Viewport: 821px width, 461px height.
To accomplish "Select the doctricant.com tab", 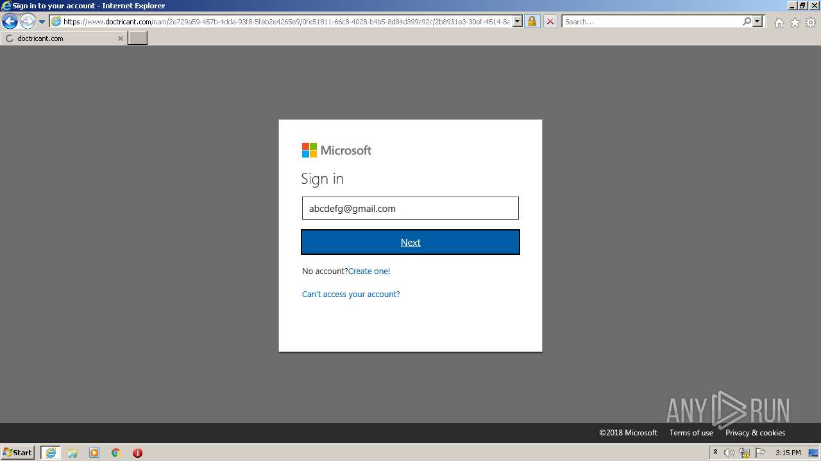I will [x=63, y=38].
